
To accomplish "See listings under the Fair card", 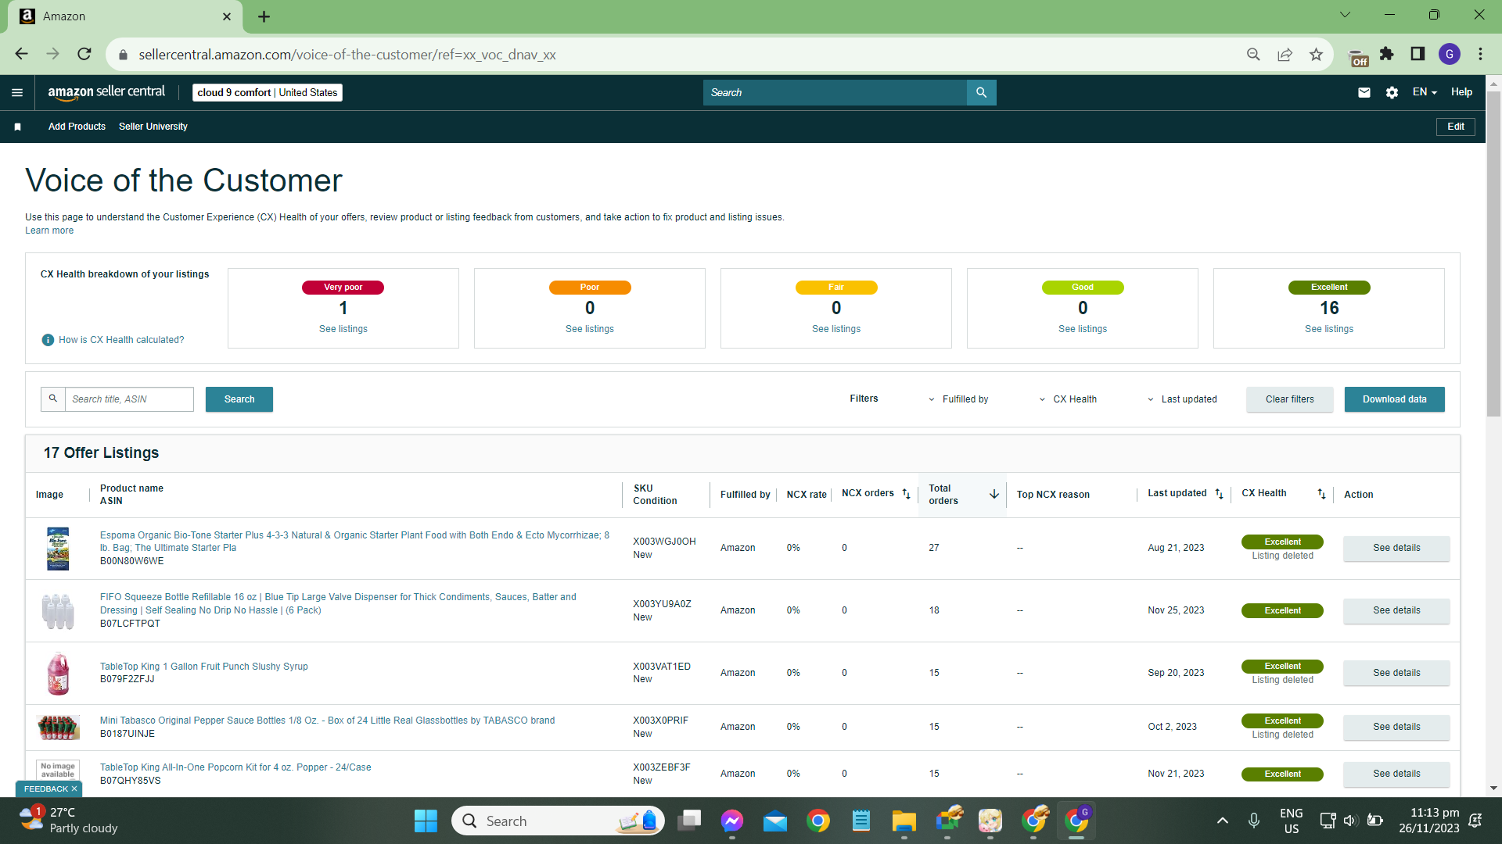I will (836, 329).
